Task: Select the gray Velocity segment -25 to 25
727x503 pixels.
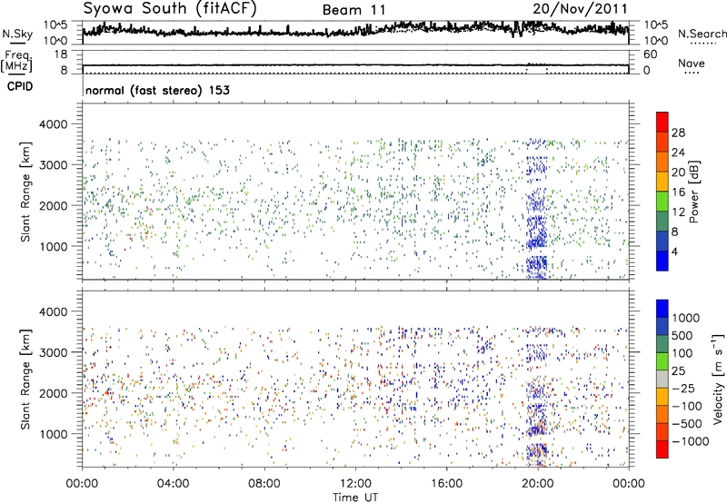Action: coord(662,379)
